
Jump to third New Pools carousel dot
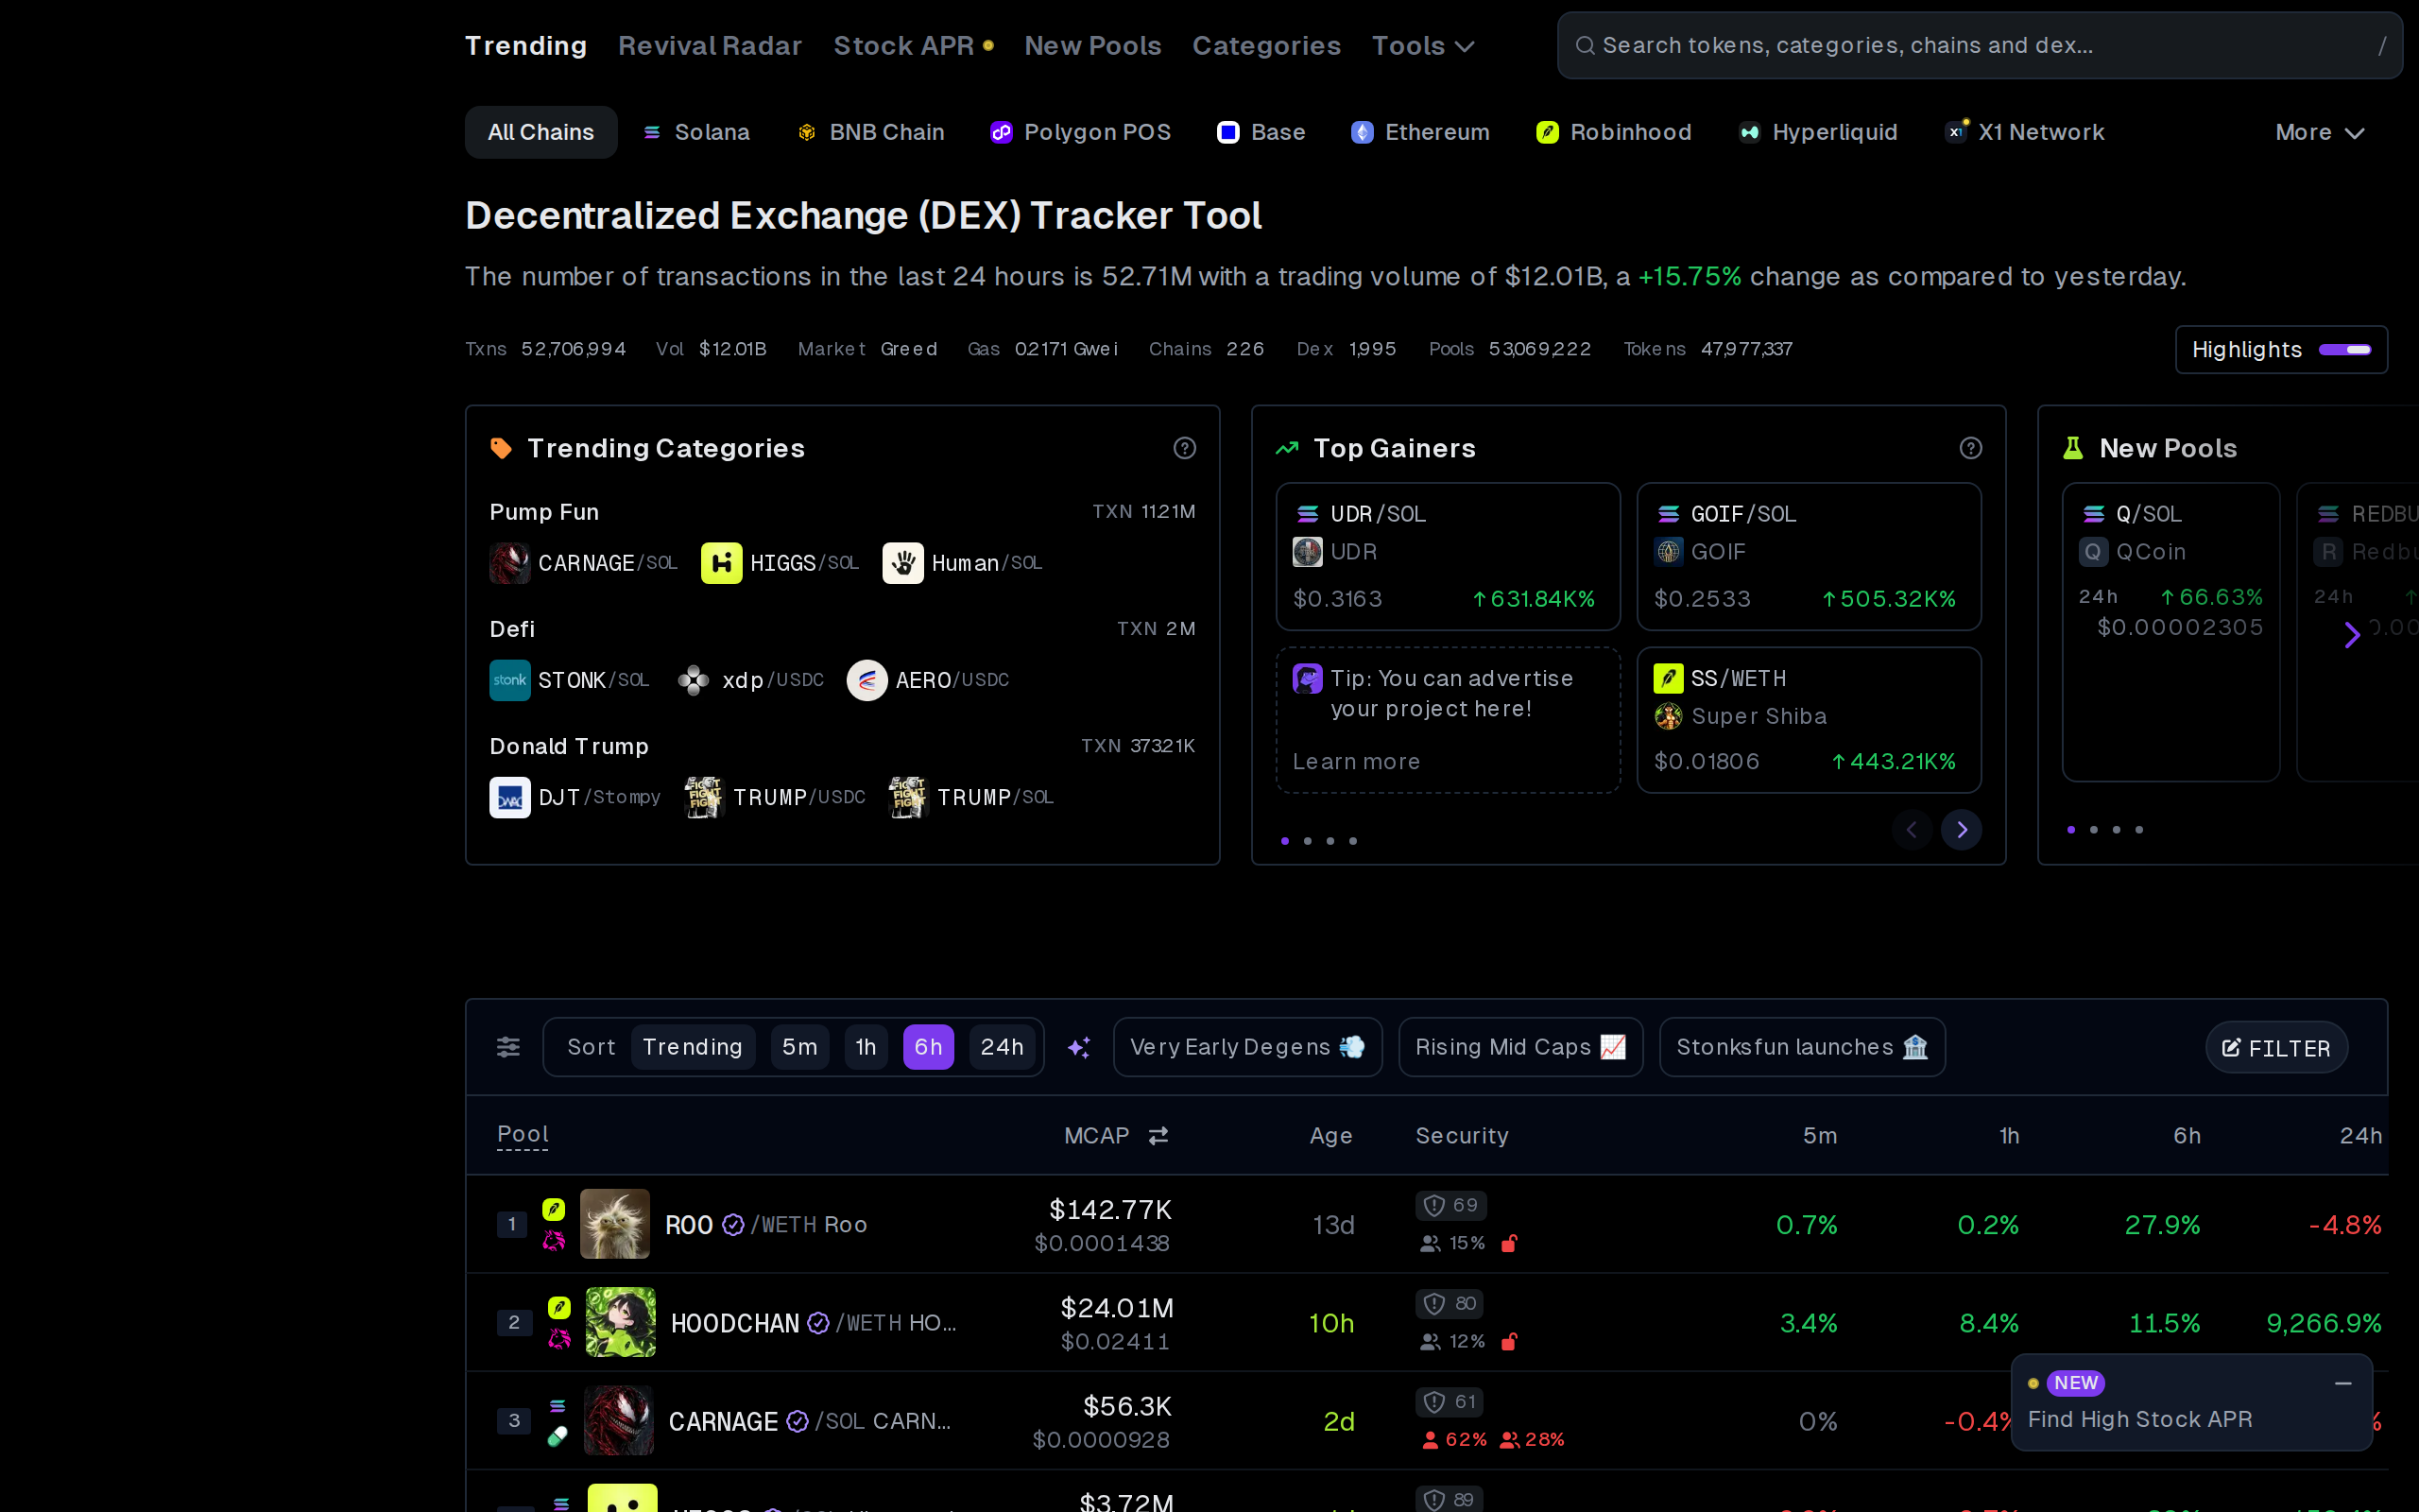click(2116, 829)
